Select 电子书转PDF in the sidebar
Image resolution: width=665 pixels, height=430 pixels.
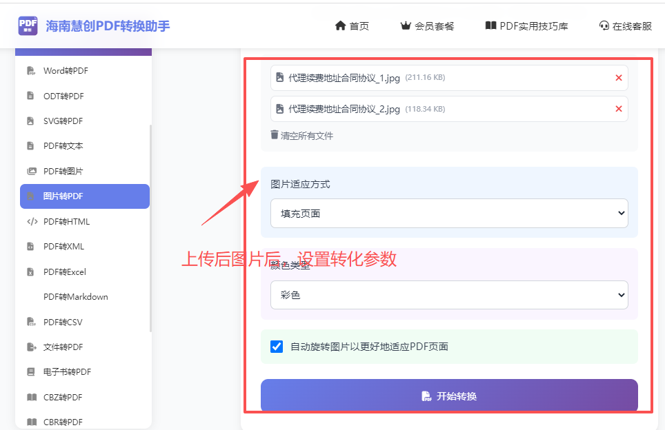point(85,372)
